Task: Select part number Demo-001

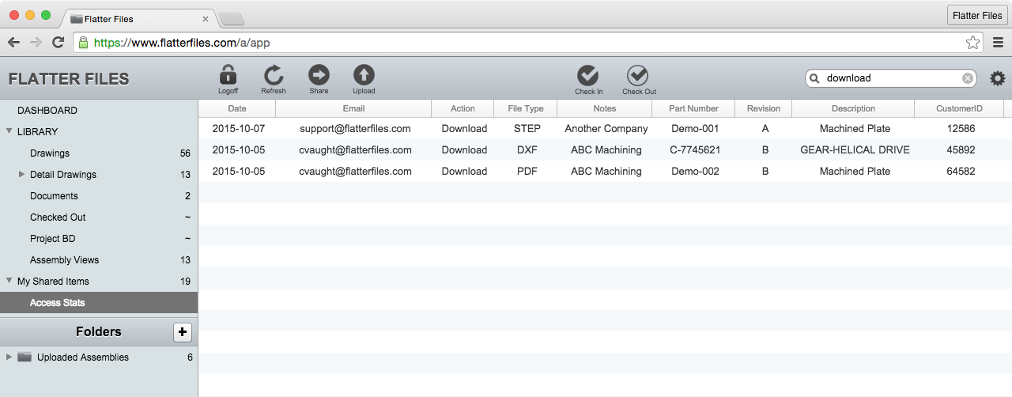Action: [695, 128]
